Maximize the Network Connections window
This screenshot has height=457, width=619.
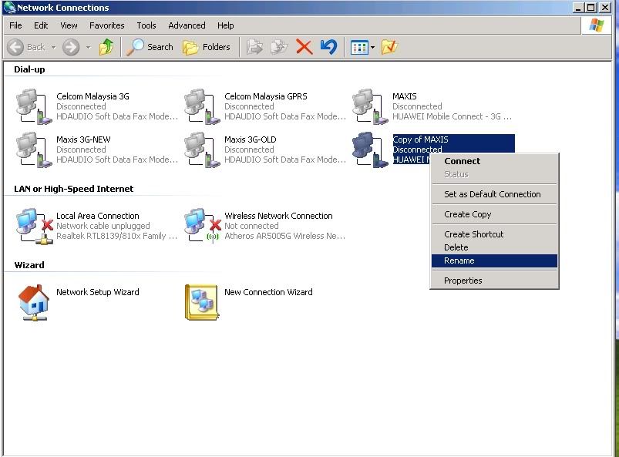coord(591,8)
